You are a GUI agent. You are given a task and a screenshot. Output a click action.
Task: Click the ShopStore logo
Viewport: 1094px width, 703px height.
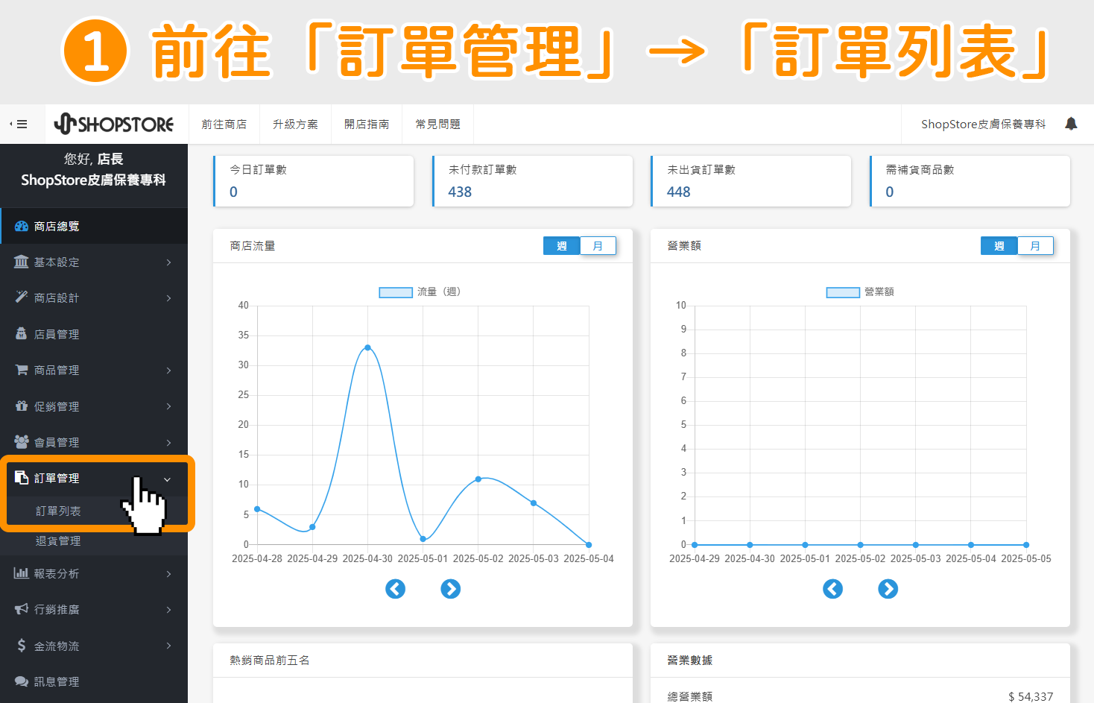tap(114, 124)
